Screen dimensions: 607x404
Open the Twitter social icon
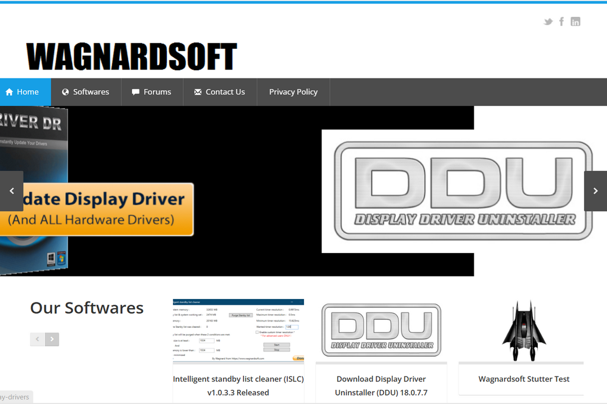pyautogui.click(x=548, y=21)
